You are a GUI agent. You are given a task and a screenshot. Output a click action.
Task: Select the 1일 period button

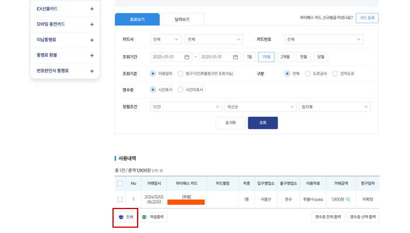[250, 57]
